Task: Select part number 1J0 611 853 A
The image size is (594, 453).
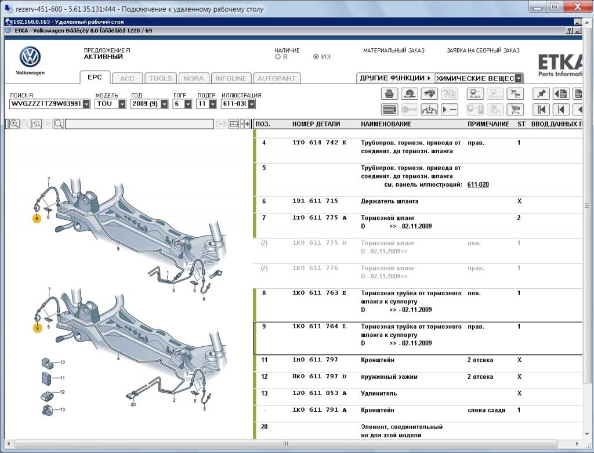Action: pyautogui.click(x=320, y=393)
